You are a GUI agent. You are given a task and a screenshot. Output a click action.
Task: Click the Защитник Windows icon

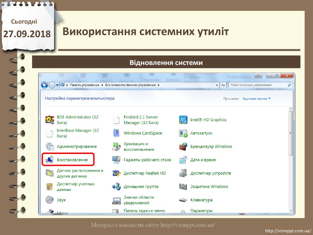[x=183, y=186]
